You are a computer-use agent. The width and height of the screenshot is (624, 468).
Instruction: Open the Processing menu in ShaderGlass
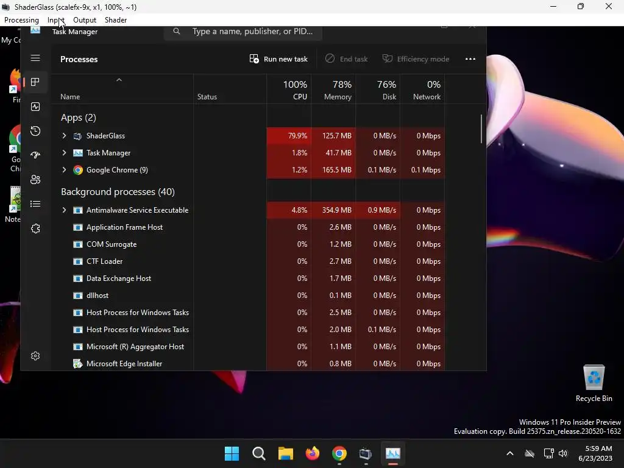(21, 20)
